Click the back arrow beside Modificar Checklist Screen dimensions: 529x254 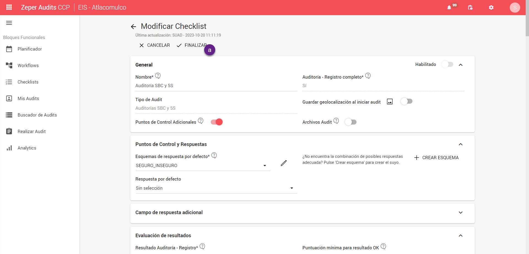tap(134, 27)
